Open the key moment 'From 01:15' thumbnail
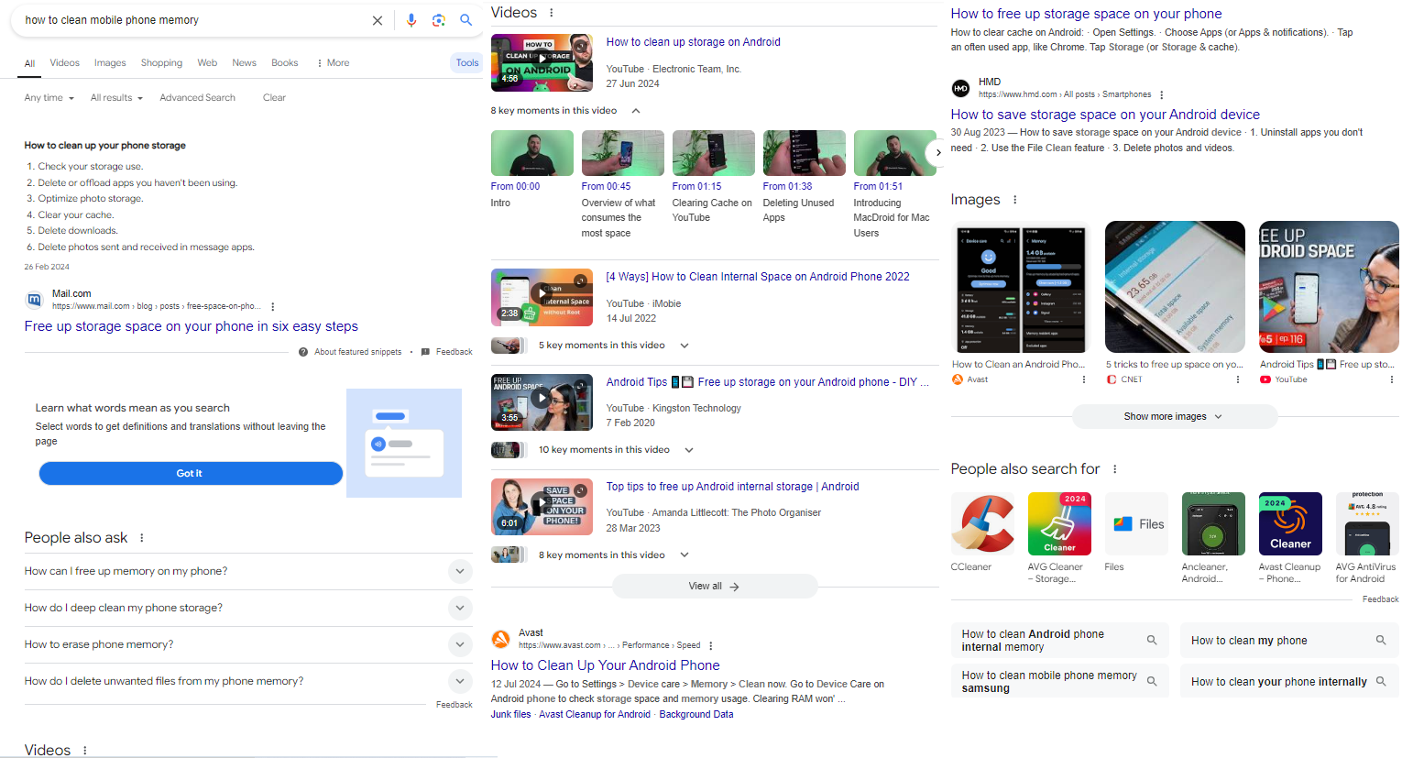Viewport: 1402px width, 758px height. pos(714,153)
